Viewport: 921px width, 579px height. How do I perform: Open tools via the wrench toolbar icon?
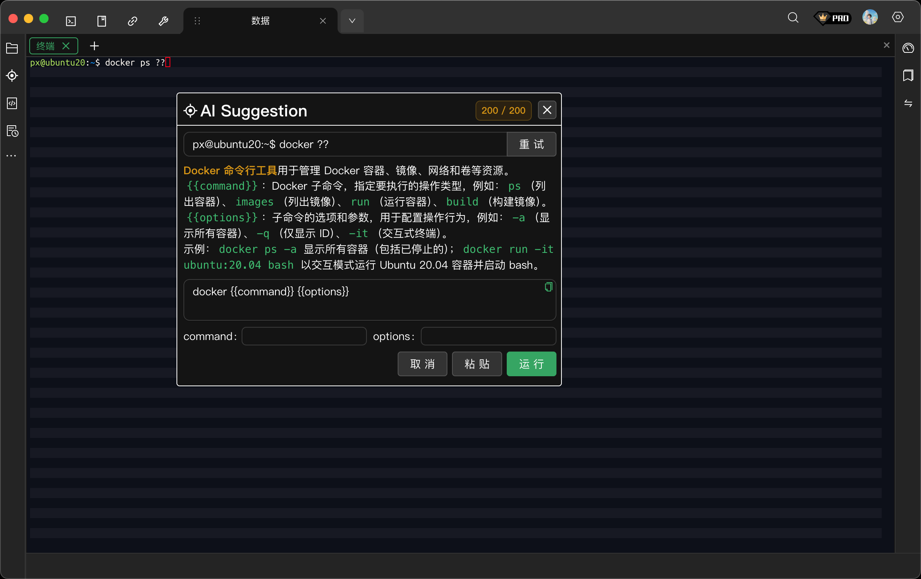163,21
